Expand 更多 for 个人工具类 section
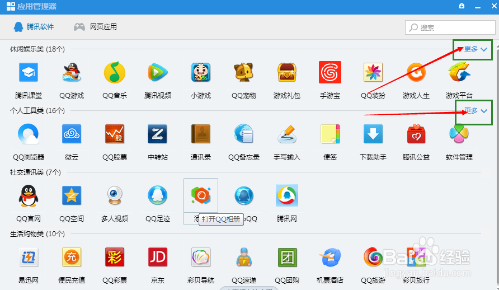The height and width of the screenshot is (290, 499). point(476,111)
